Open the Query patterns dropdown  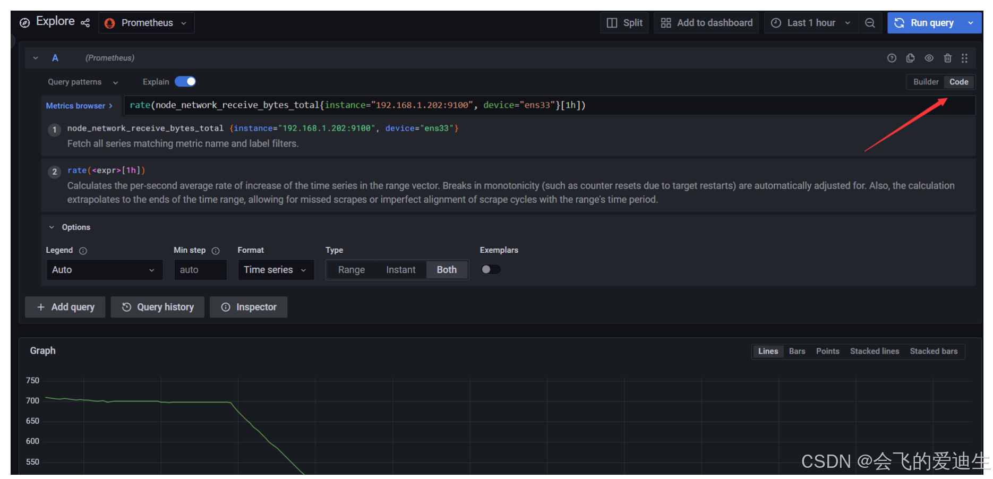point(83,82)
